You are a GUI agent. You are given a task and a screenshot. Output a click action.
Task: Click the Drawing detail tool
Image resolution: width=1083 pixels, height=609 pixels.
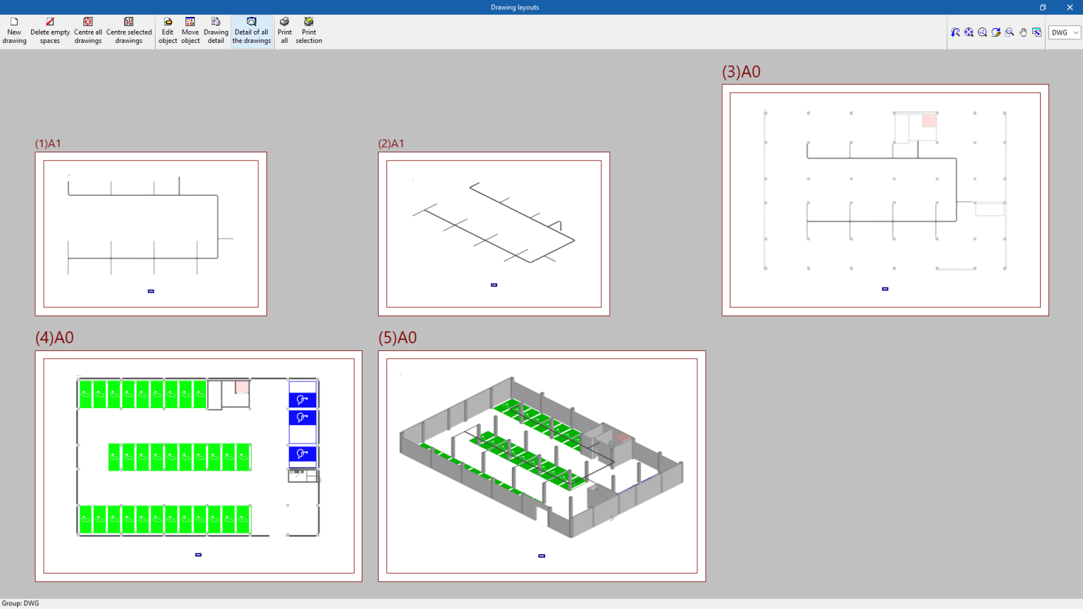215,31
